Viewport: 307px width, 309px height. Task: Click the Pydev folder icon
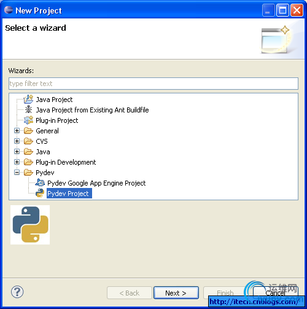click(28, 173)
